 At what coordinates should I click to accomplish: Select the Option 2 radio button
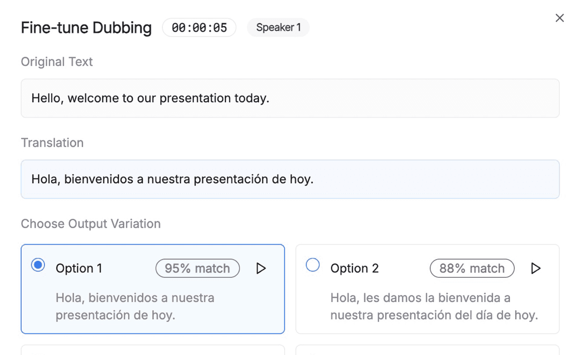[312, 264]
